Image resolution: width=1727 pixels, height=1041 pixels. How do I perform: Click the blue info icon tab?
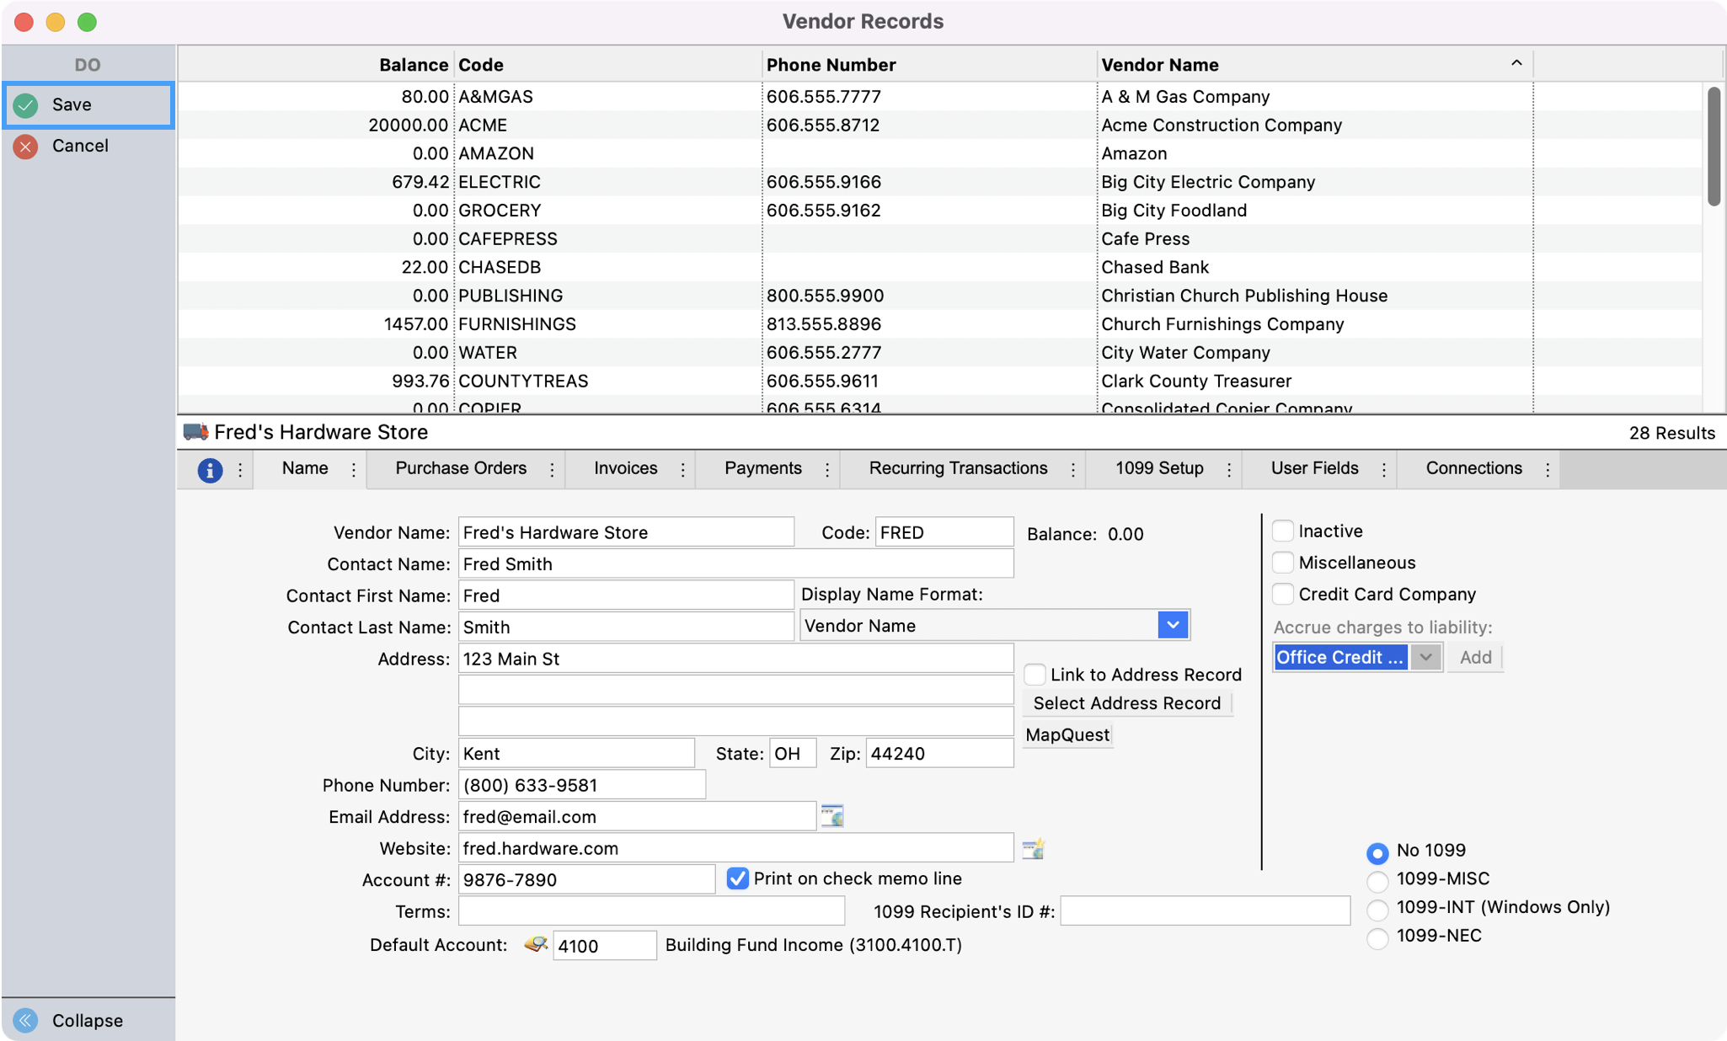point(210,470)
